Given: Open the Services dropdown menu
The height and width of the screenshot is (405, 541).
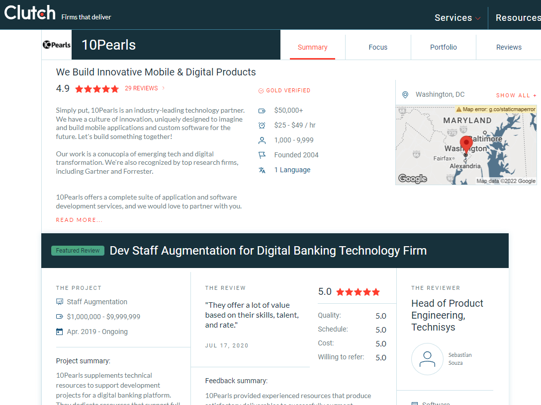Looking at the screenshot, I should point(457,18).
